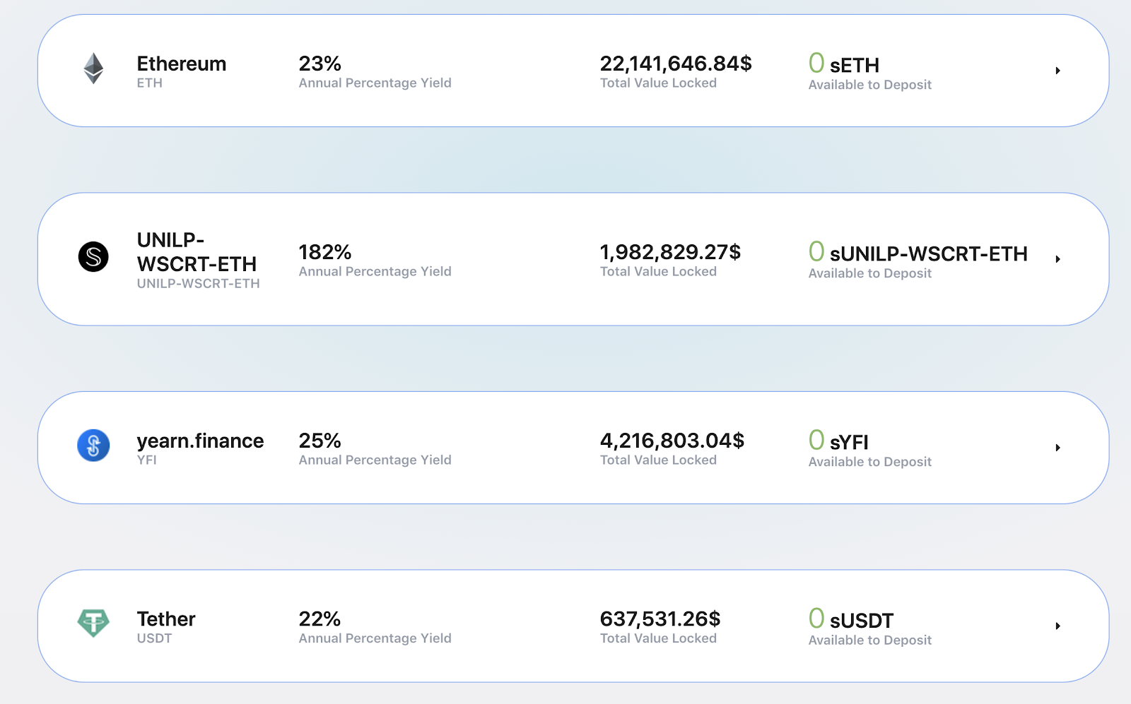Click Annual Percentage Yield label under 25%
Screen dimensions: 1131x704
click(375, 460)
